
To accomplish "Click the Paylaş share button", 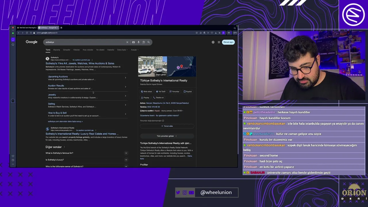I will (x=145, y=97).
